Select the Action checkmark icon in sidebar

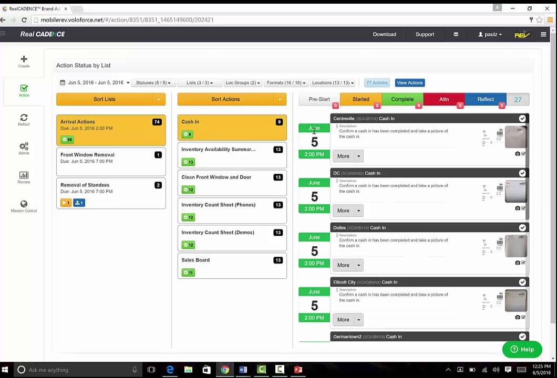24,88
